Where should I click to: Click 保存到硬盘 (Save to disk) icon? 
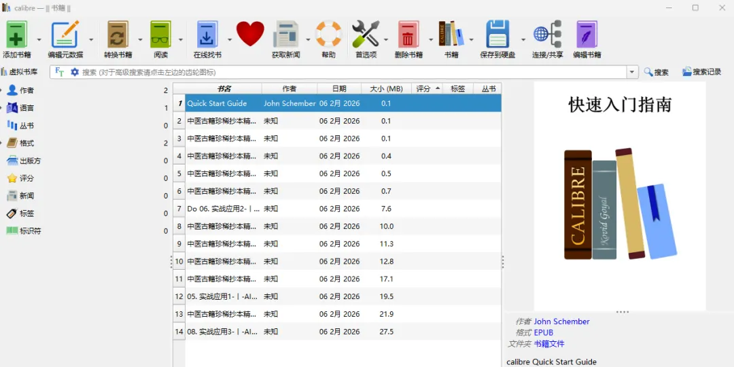[497, 34]
